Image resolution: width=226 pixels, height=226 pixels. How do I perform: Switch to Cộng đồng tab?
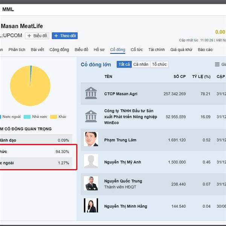click(x=59, y=50)
